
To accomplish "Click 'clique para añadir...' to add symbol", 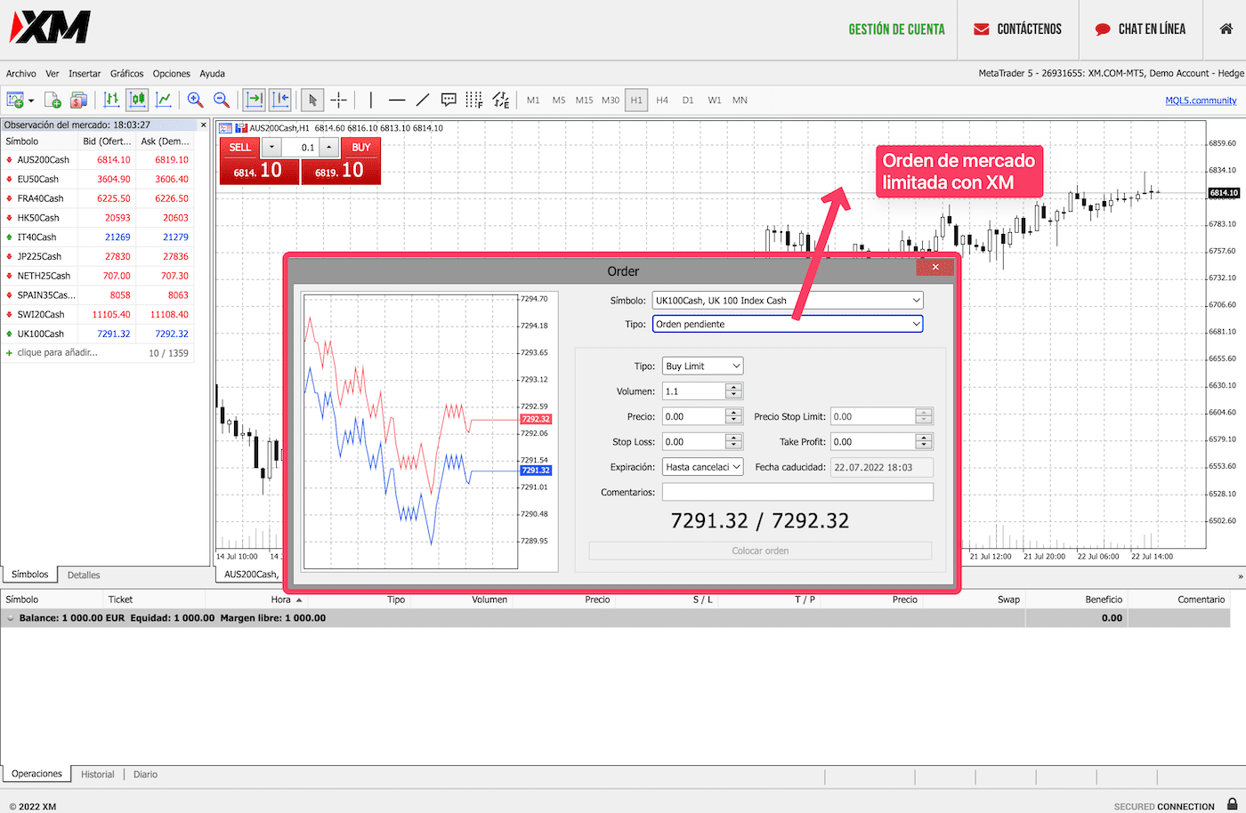I will (57, 352).
